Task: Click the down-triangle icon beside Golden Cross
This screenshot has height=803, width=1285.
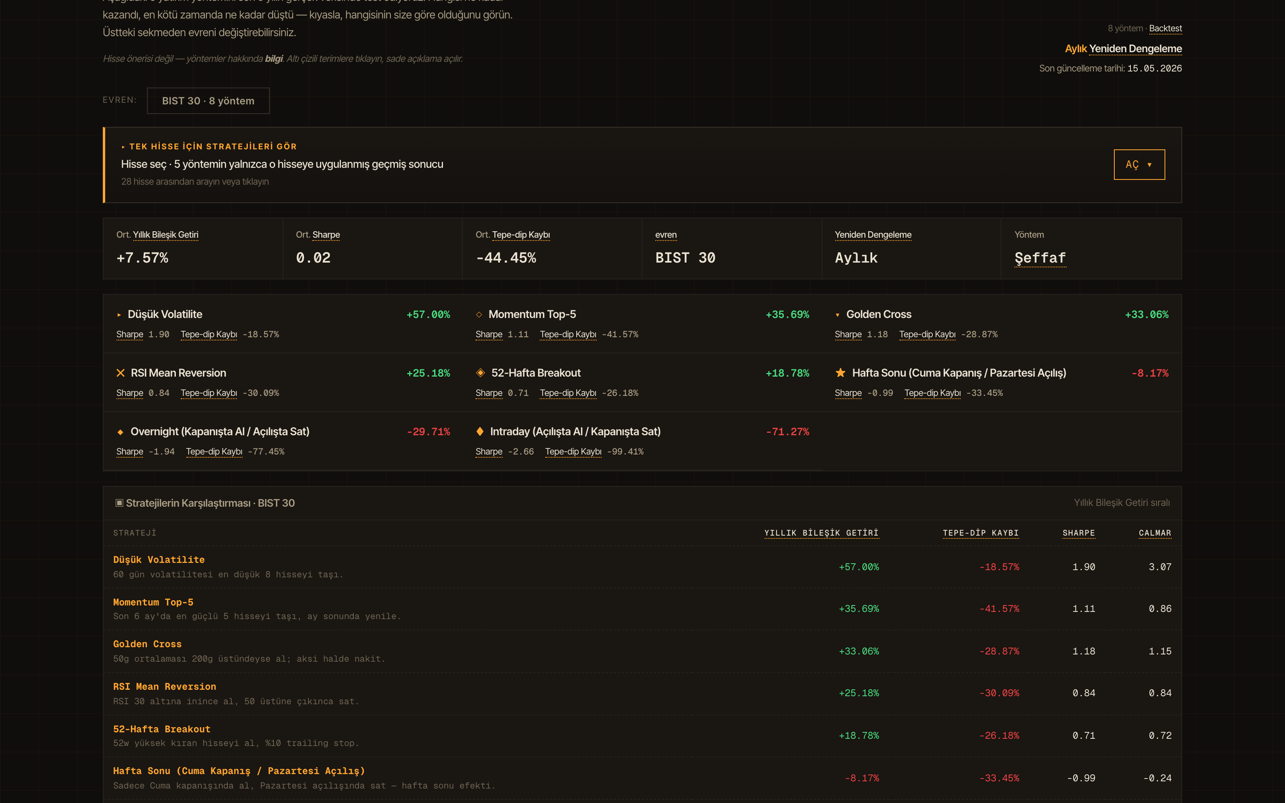Action: tap(837, 316)
